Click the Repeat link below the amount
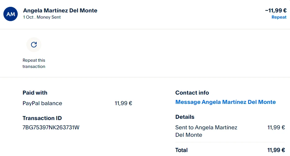 pyautogui.click(x=279, y=17)
